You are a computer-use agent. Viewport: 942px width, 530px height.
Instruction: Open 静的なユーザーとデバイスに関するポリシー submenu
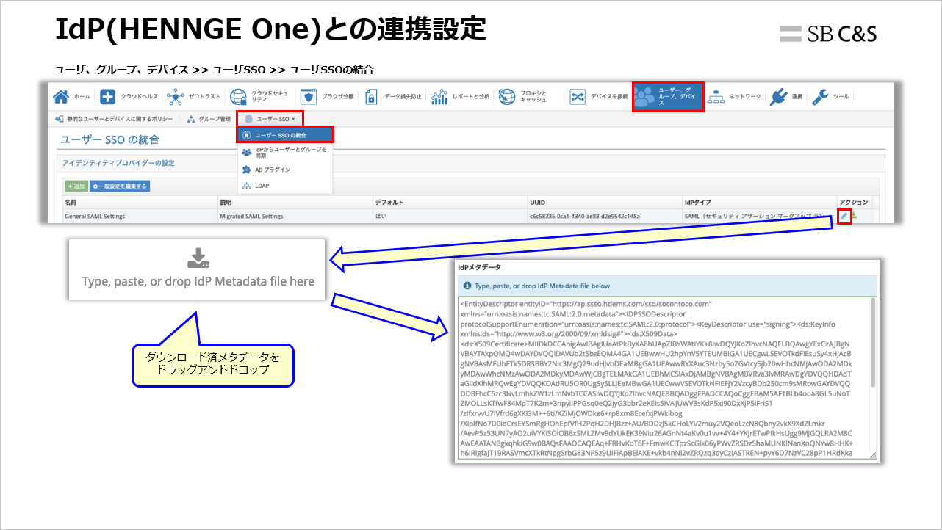click(115, 119)
